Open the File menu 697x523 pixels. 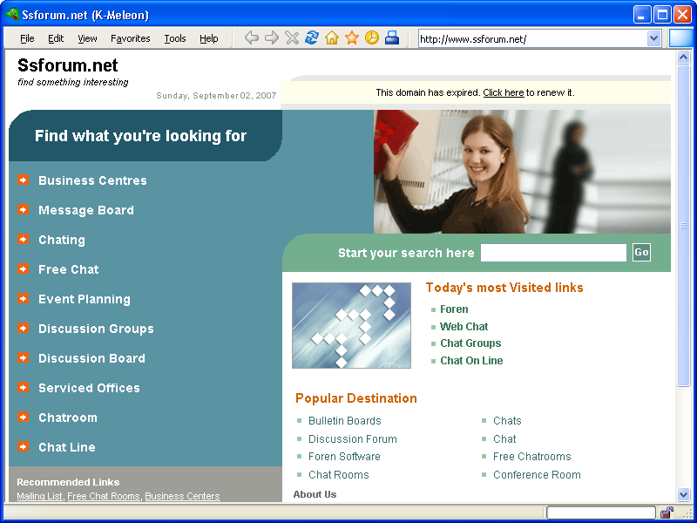pos(27,38)
